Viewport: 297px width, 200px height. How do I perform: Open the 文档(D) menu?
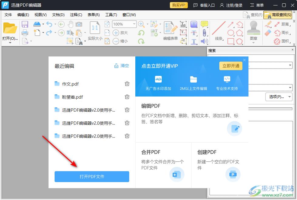(x=58, y=15)
